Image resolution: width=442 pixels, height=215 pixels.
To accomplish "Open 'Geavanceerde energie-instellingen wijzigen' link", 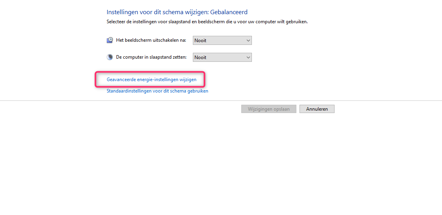I will point(151,80).
